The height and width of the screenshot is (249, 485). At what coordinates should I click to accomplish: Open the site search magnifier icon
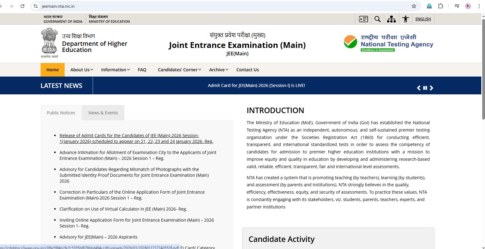377,19
